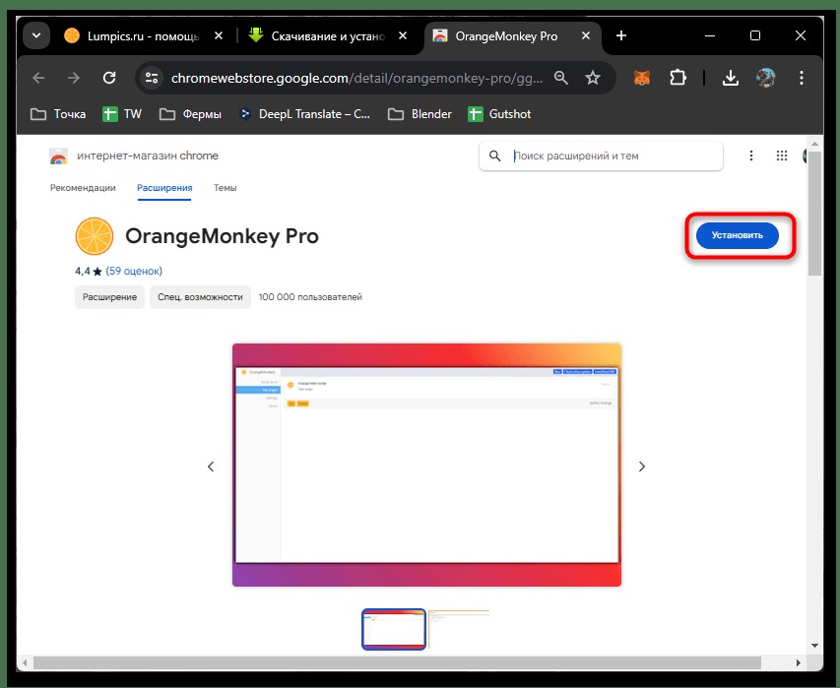Viewport: 840px width, 688px height.
Task: Click the horizontal scrollbar right arrow
Action: (x=799, y=662)
